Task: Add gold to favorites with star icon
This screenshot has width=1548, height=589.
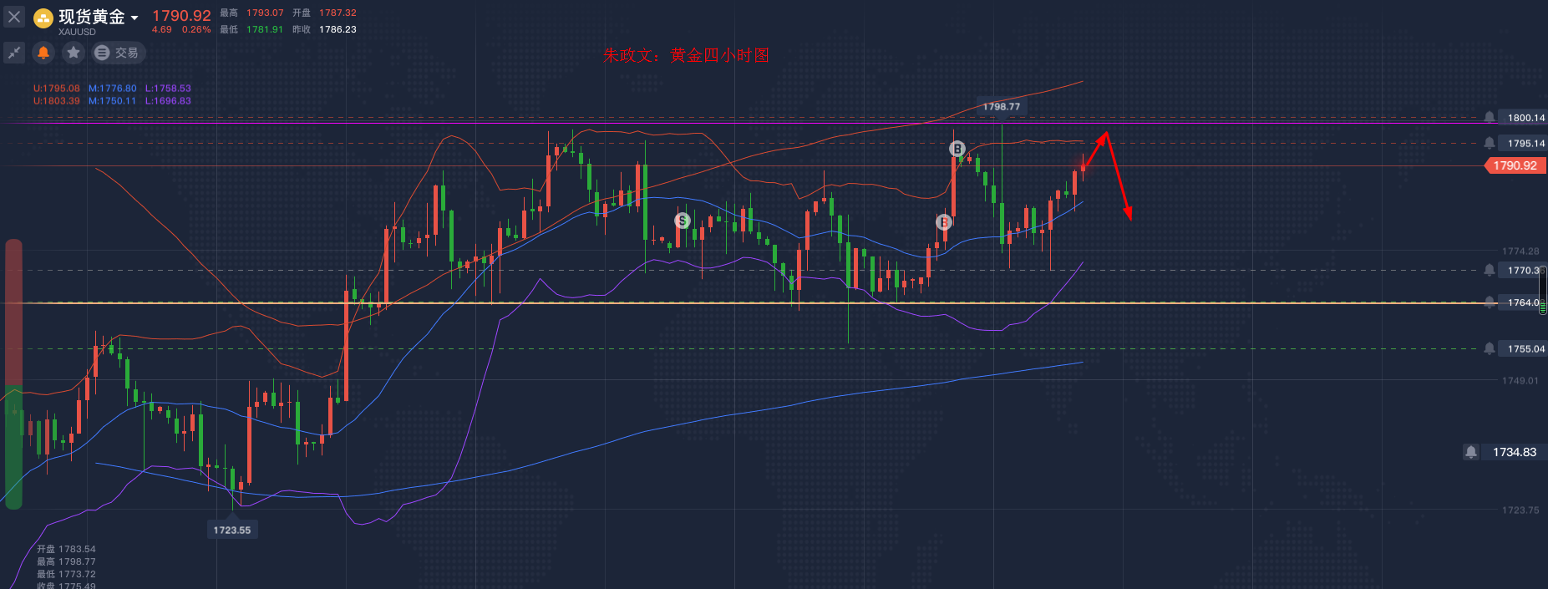Action: [74, 53]
